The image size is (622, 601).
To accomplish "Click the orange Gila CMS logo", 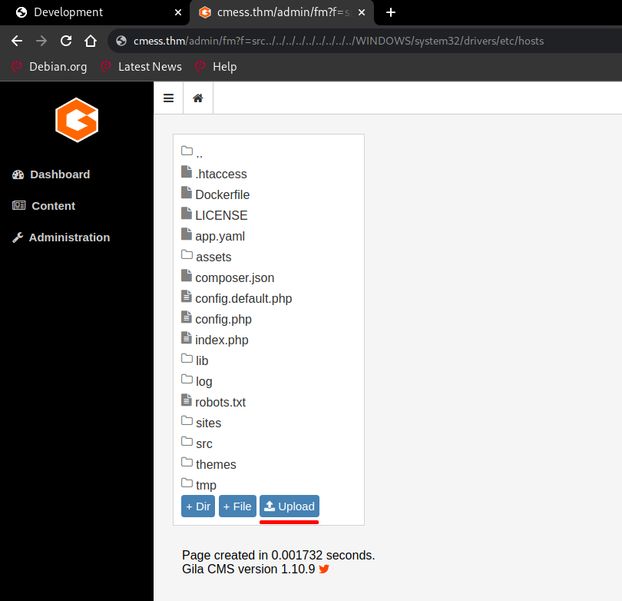I will (x=76, y=120).
